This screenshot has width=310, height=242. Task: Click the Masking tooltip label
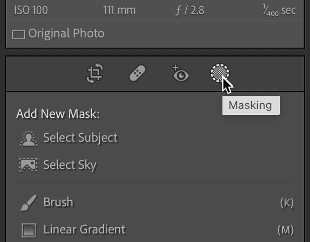tap(251, 105)
